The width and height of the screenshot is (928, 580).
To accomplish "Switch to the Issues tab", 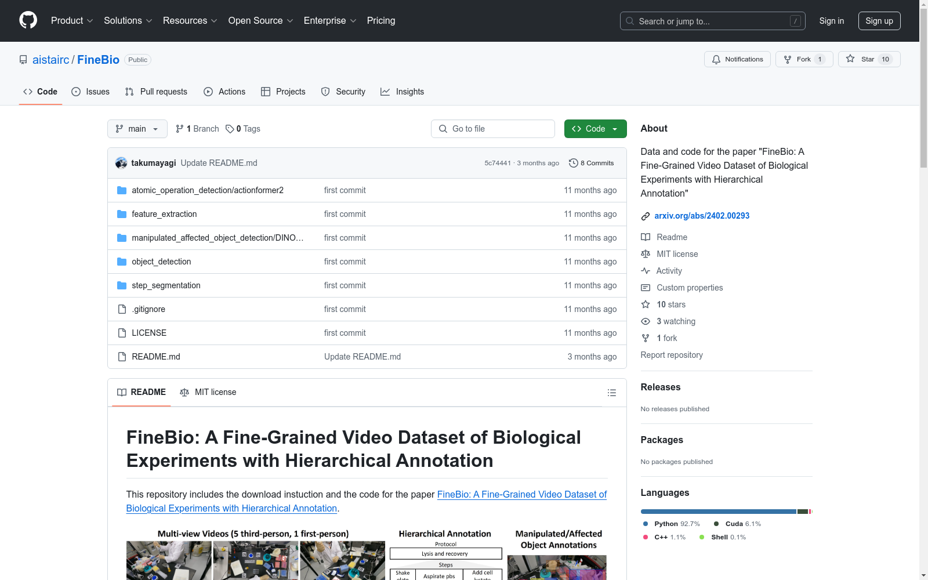I will (x=90, y=92).
